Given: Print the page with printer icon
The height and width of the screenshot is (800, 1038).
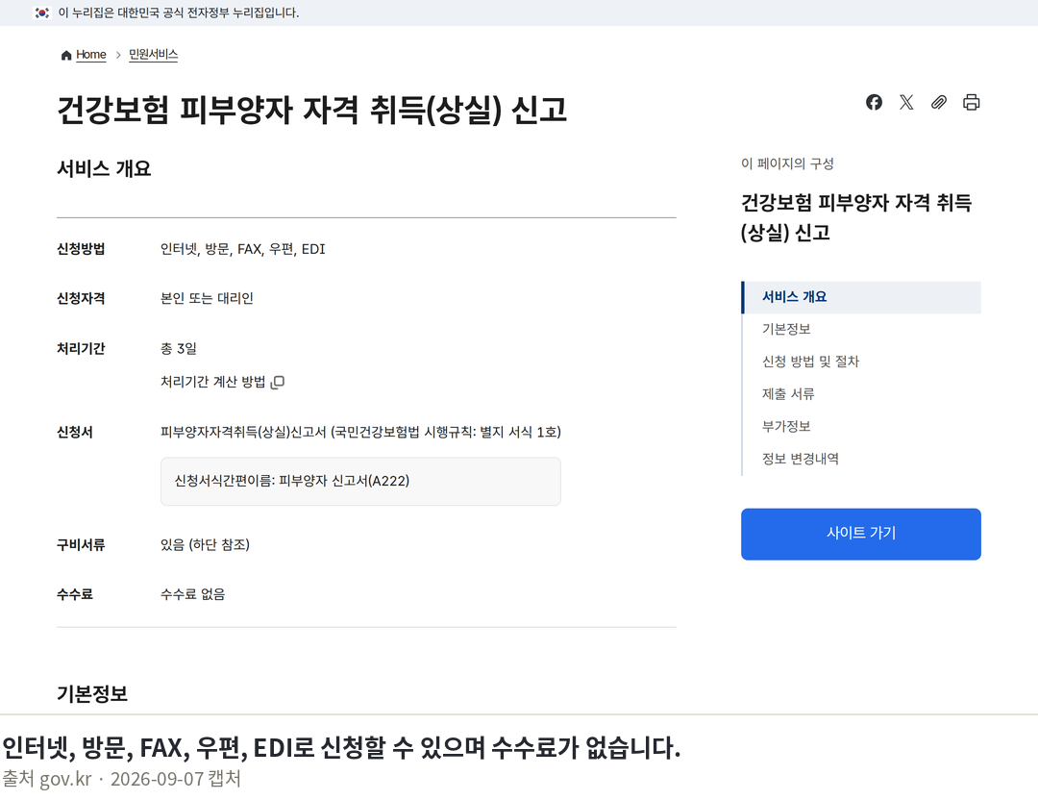Looking at the screenshot, I should click(971, 102).
